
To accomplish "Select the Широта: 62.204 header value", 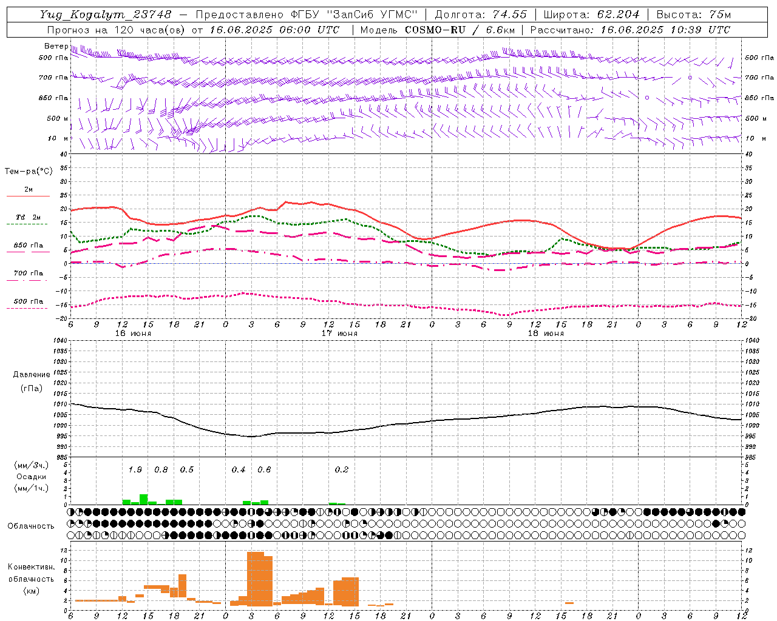I will [x=592, y=15].
